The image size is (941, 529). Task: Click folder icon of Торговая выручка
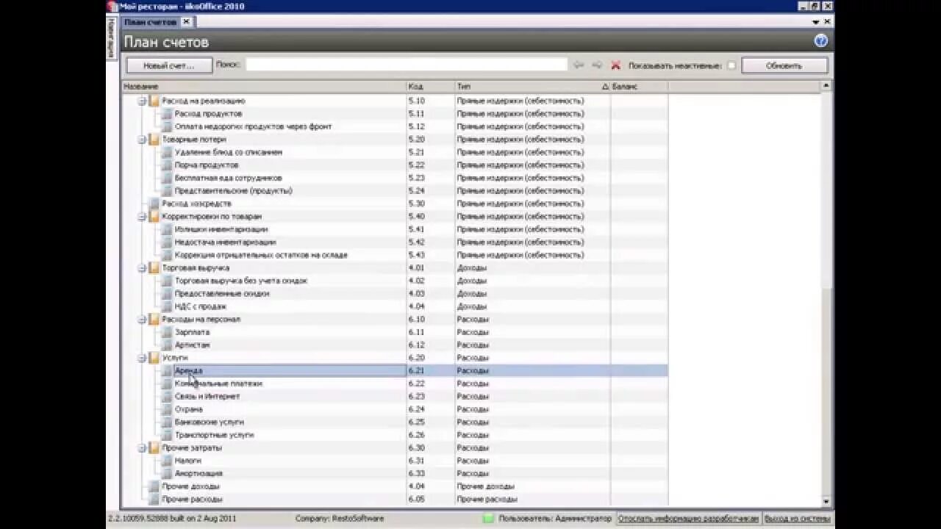click(154, 267)
